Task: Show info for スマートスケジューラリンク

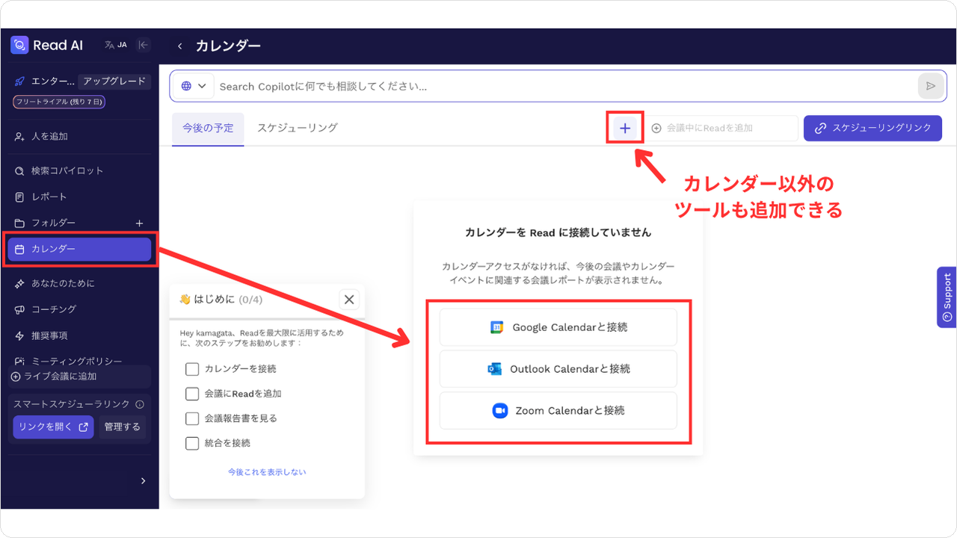Action: pyautogui.click(x=140, y=404)
